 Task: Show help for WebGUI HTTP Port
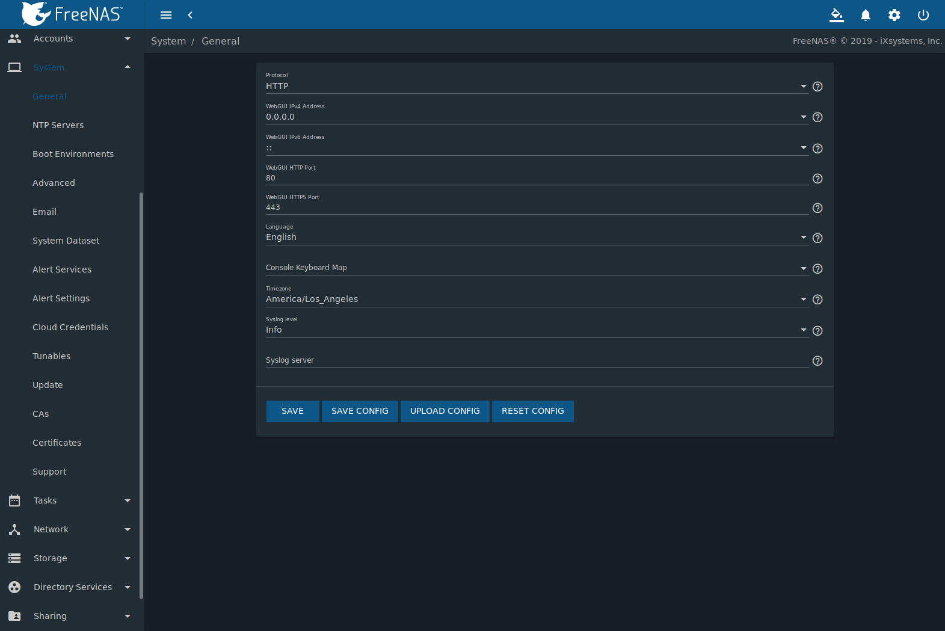[x=817, y=179]
